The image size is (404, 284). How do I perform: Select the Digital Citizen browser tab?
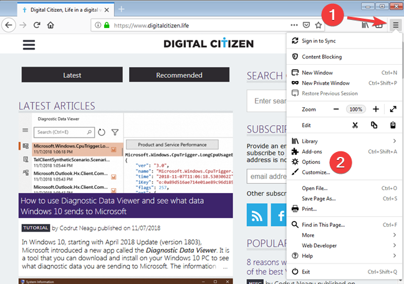(x=66, y=10)
